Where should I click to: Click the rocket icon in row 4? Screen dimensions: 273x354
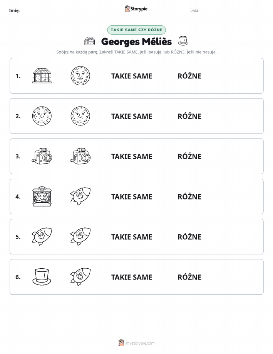coord(80,196)
